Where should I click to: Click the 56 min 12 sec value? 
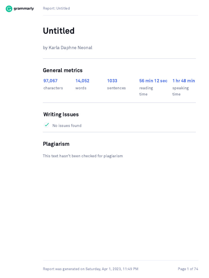point(153,81)
